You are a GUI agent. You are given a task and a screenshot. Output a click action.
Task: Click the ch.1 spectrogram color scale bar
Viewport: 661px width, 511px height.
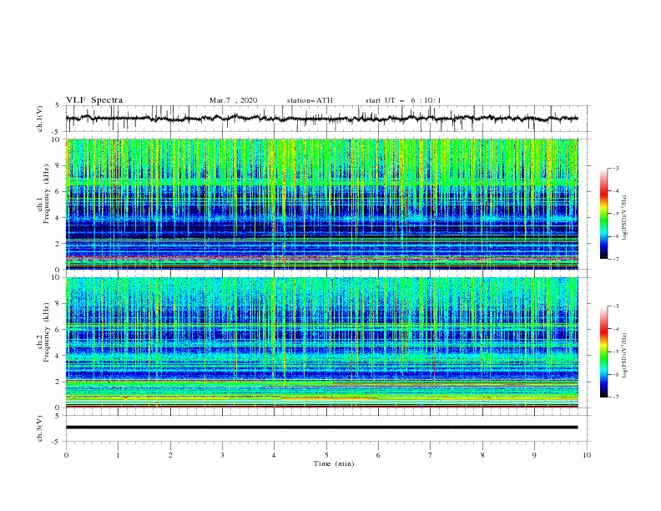click(x=603, y=214)
